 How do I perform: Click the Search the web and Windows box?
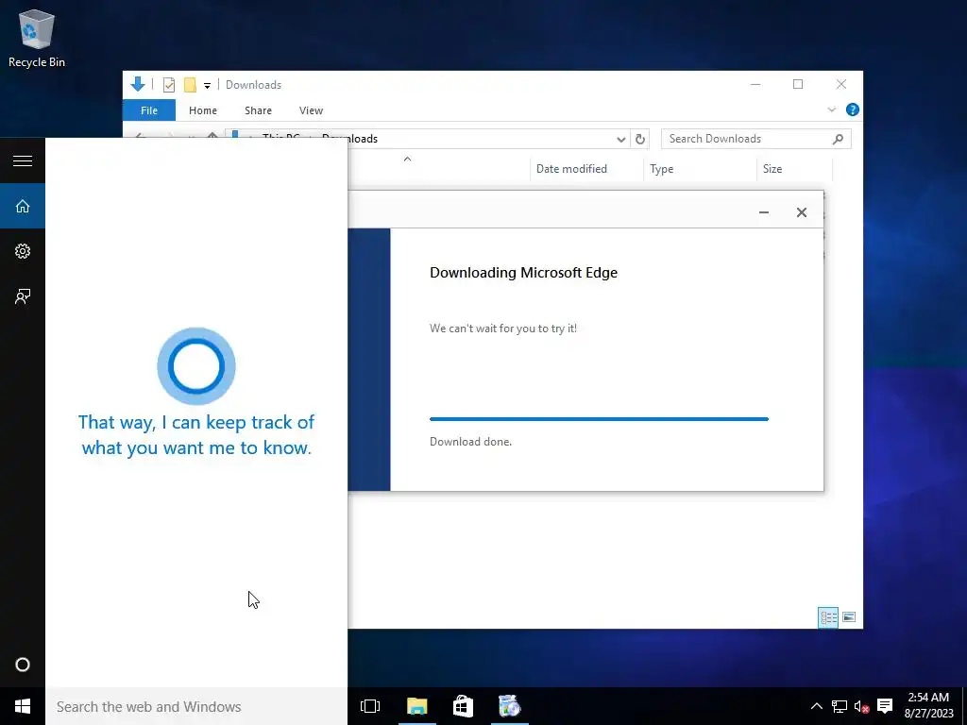click(196, 706)
